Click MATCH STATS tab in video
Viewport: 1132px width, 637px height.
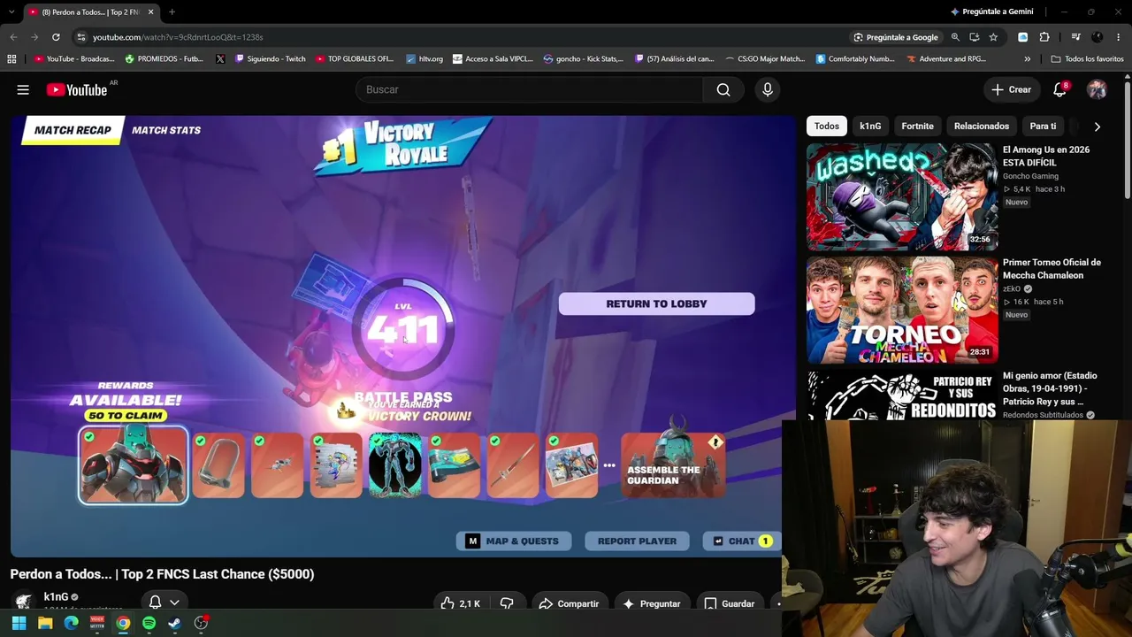click(x=166, y=130)
